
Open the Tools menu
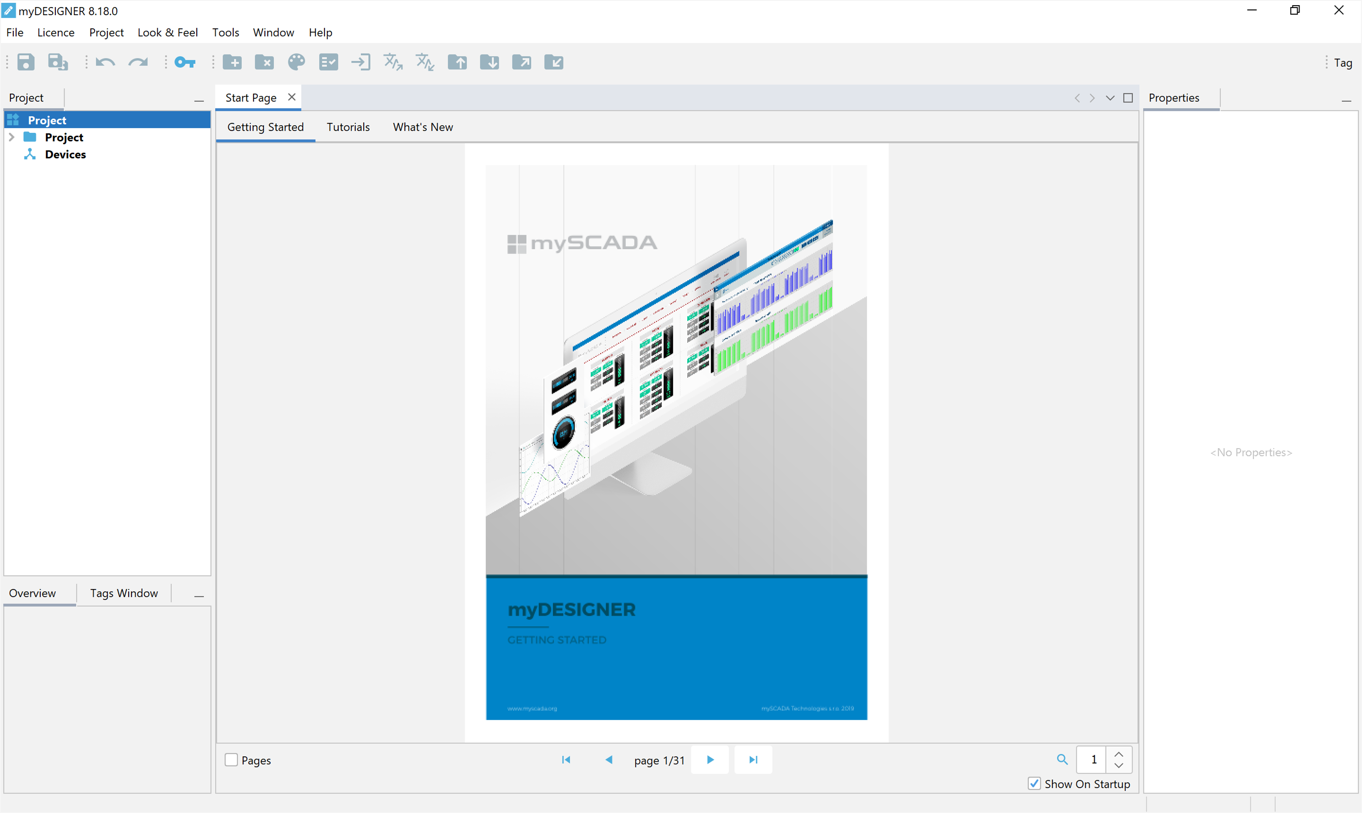click(x=226, y=32)
